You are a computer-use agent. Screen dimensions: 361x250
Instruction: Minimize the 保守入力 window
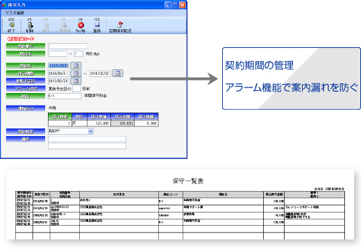point(168,5)
